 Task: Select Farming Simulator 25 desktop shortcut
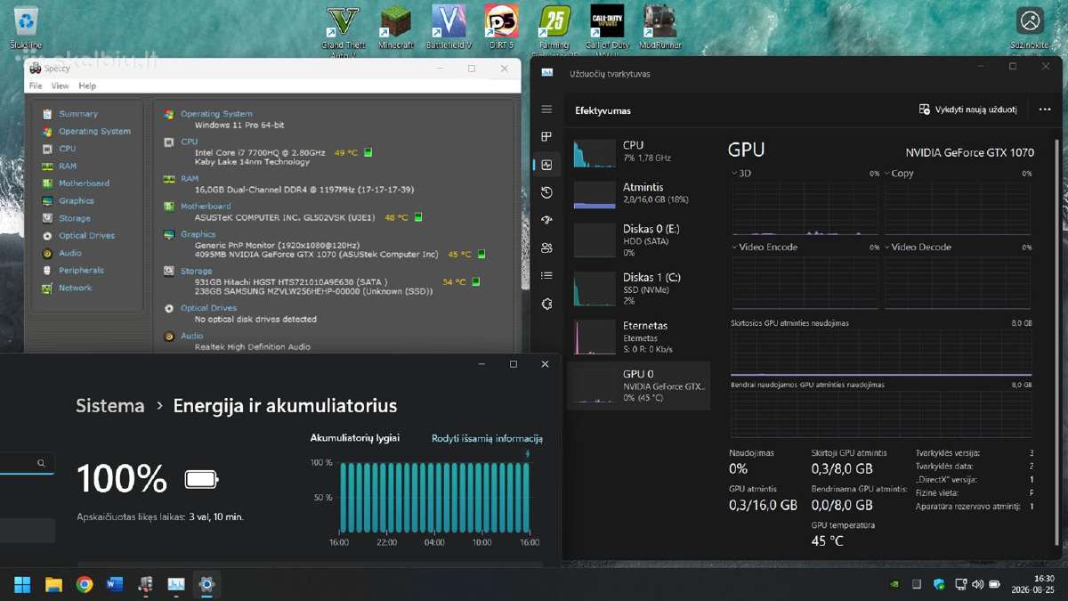[x=554, y=28]
